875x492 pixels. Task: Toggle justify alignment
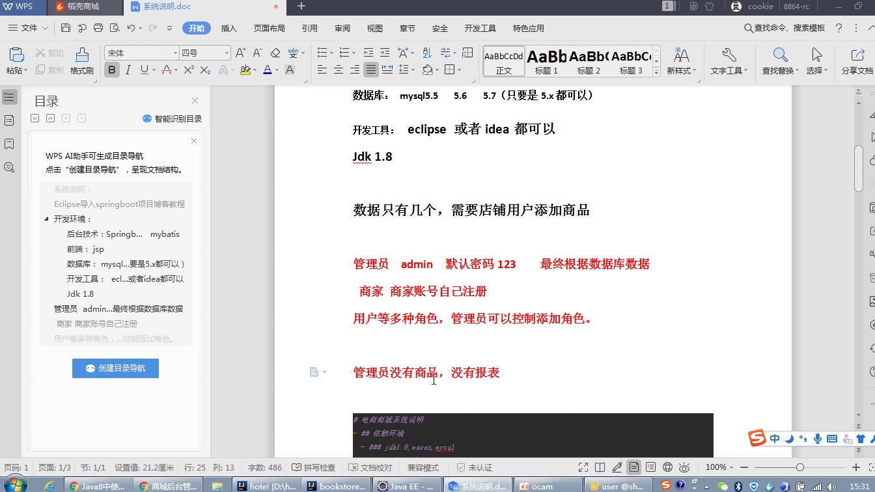coord(371,70)
